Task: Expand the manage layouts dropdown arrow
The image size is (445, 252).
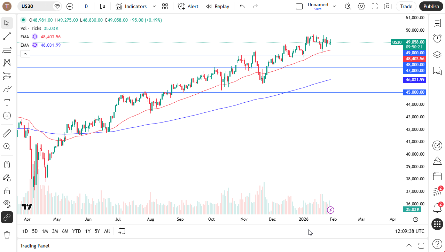Action: (334, 6)
